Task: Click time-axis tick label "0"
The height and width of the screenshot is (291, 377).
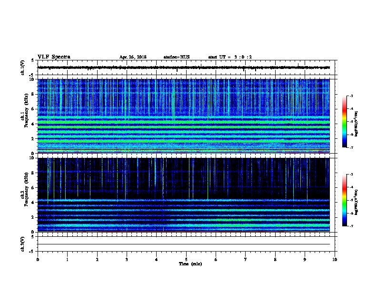Action: pos(38,259)
